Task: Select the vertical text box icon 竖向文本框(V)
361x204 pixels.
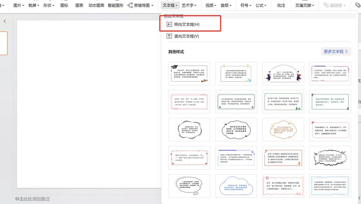Action: pyautogui.click(x=169, y=36)
